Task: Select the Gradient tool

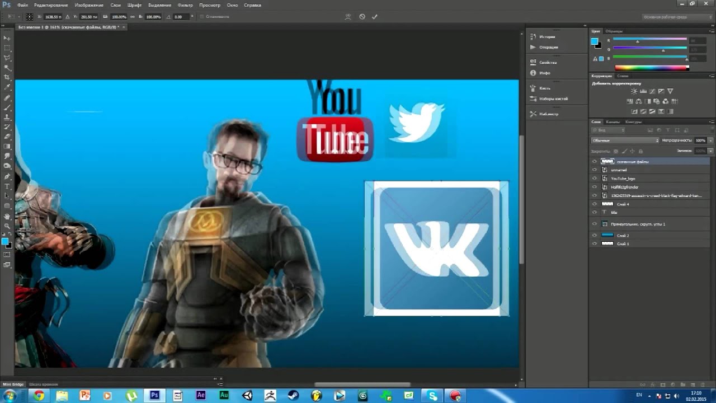Action: (x=7, y=146)
